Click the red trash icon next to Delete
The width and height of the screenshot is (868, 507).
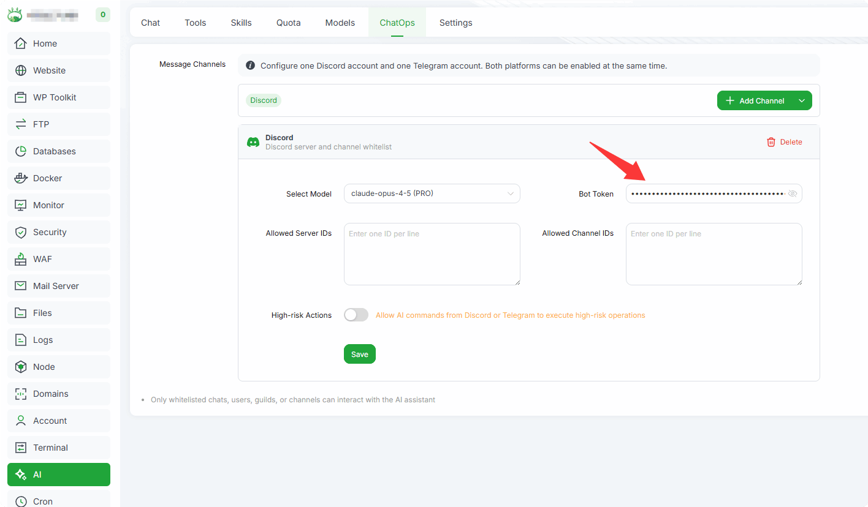coord(771,142)
